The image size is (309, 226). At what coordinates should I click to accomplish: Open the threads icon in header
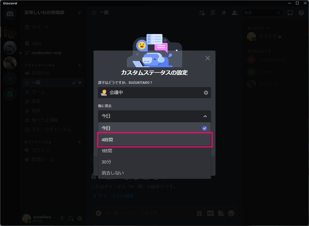click(202, 13)
